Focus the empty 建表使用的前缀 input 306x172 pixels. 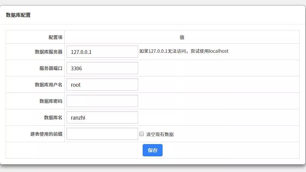(102, 134)
